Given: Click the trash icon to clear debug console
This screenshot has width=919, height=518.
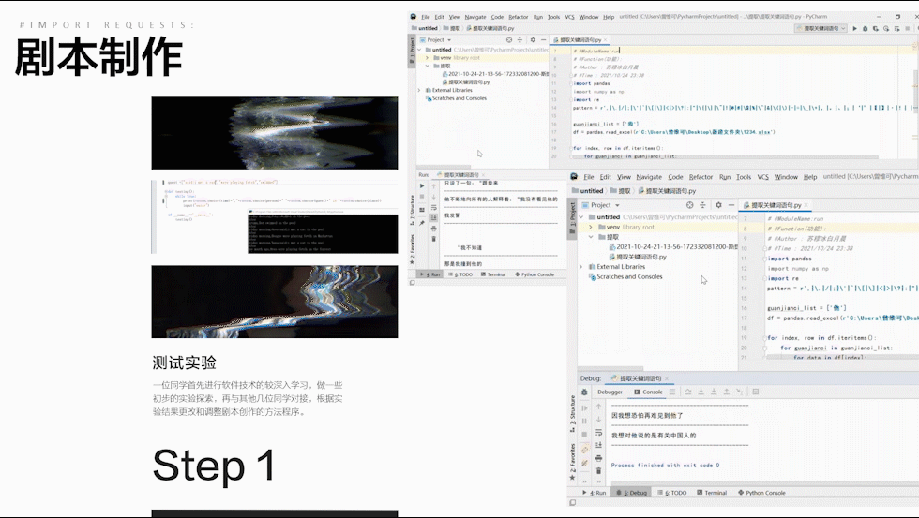Looking at the screenshot, I should [599, 471].
